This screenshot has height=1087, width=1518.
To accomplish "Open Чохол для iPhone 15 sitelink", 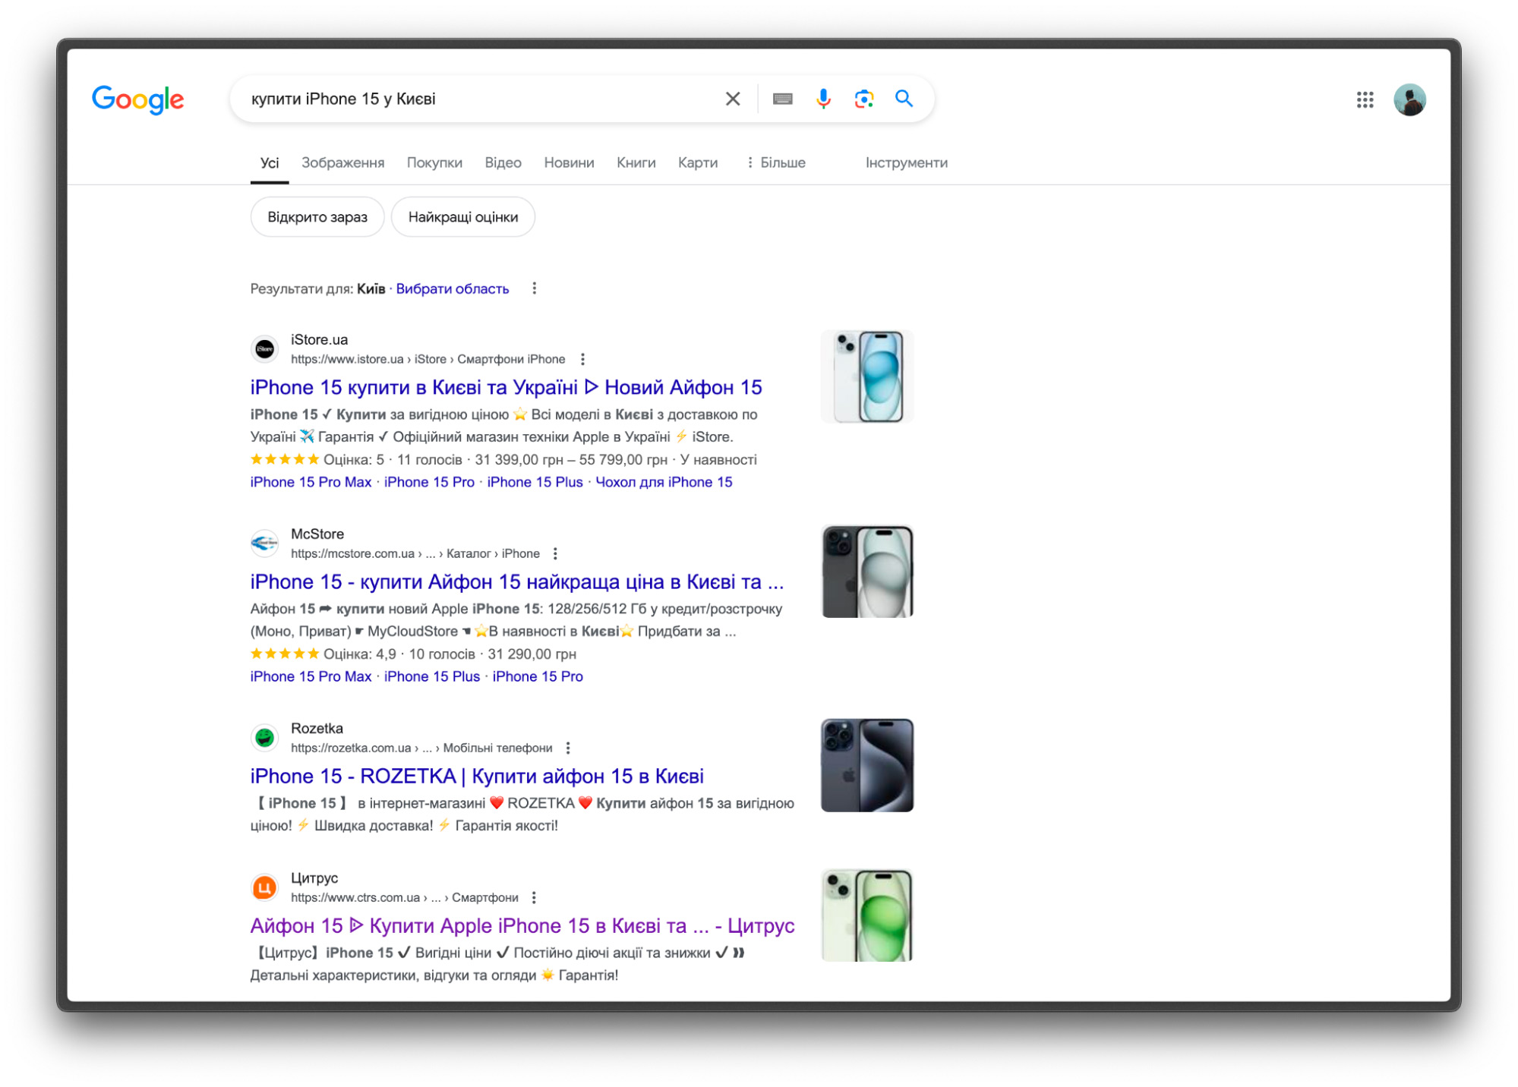I will click(664, 482).
